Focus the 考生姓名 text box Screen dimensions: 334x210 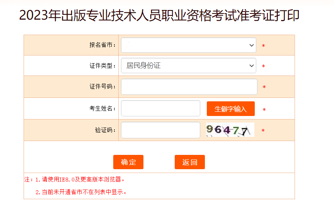(x=160, y=108)
